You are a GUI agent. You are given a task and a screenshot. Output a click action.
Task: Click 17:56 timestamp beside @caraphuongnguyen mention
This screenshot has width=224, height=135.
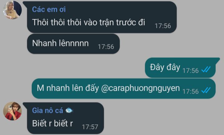coord(191,91)
